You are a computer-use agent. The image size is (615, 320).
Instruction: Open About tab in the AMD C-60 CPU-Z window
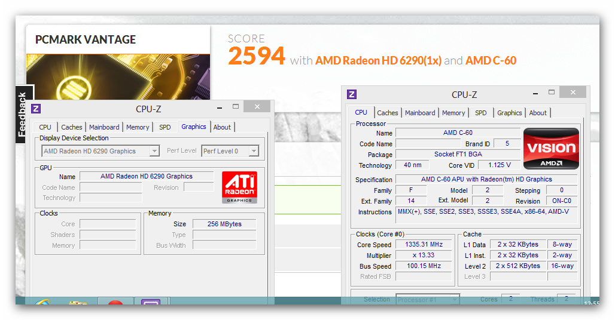(x=538, y=113)
